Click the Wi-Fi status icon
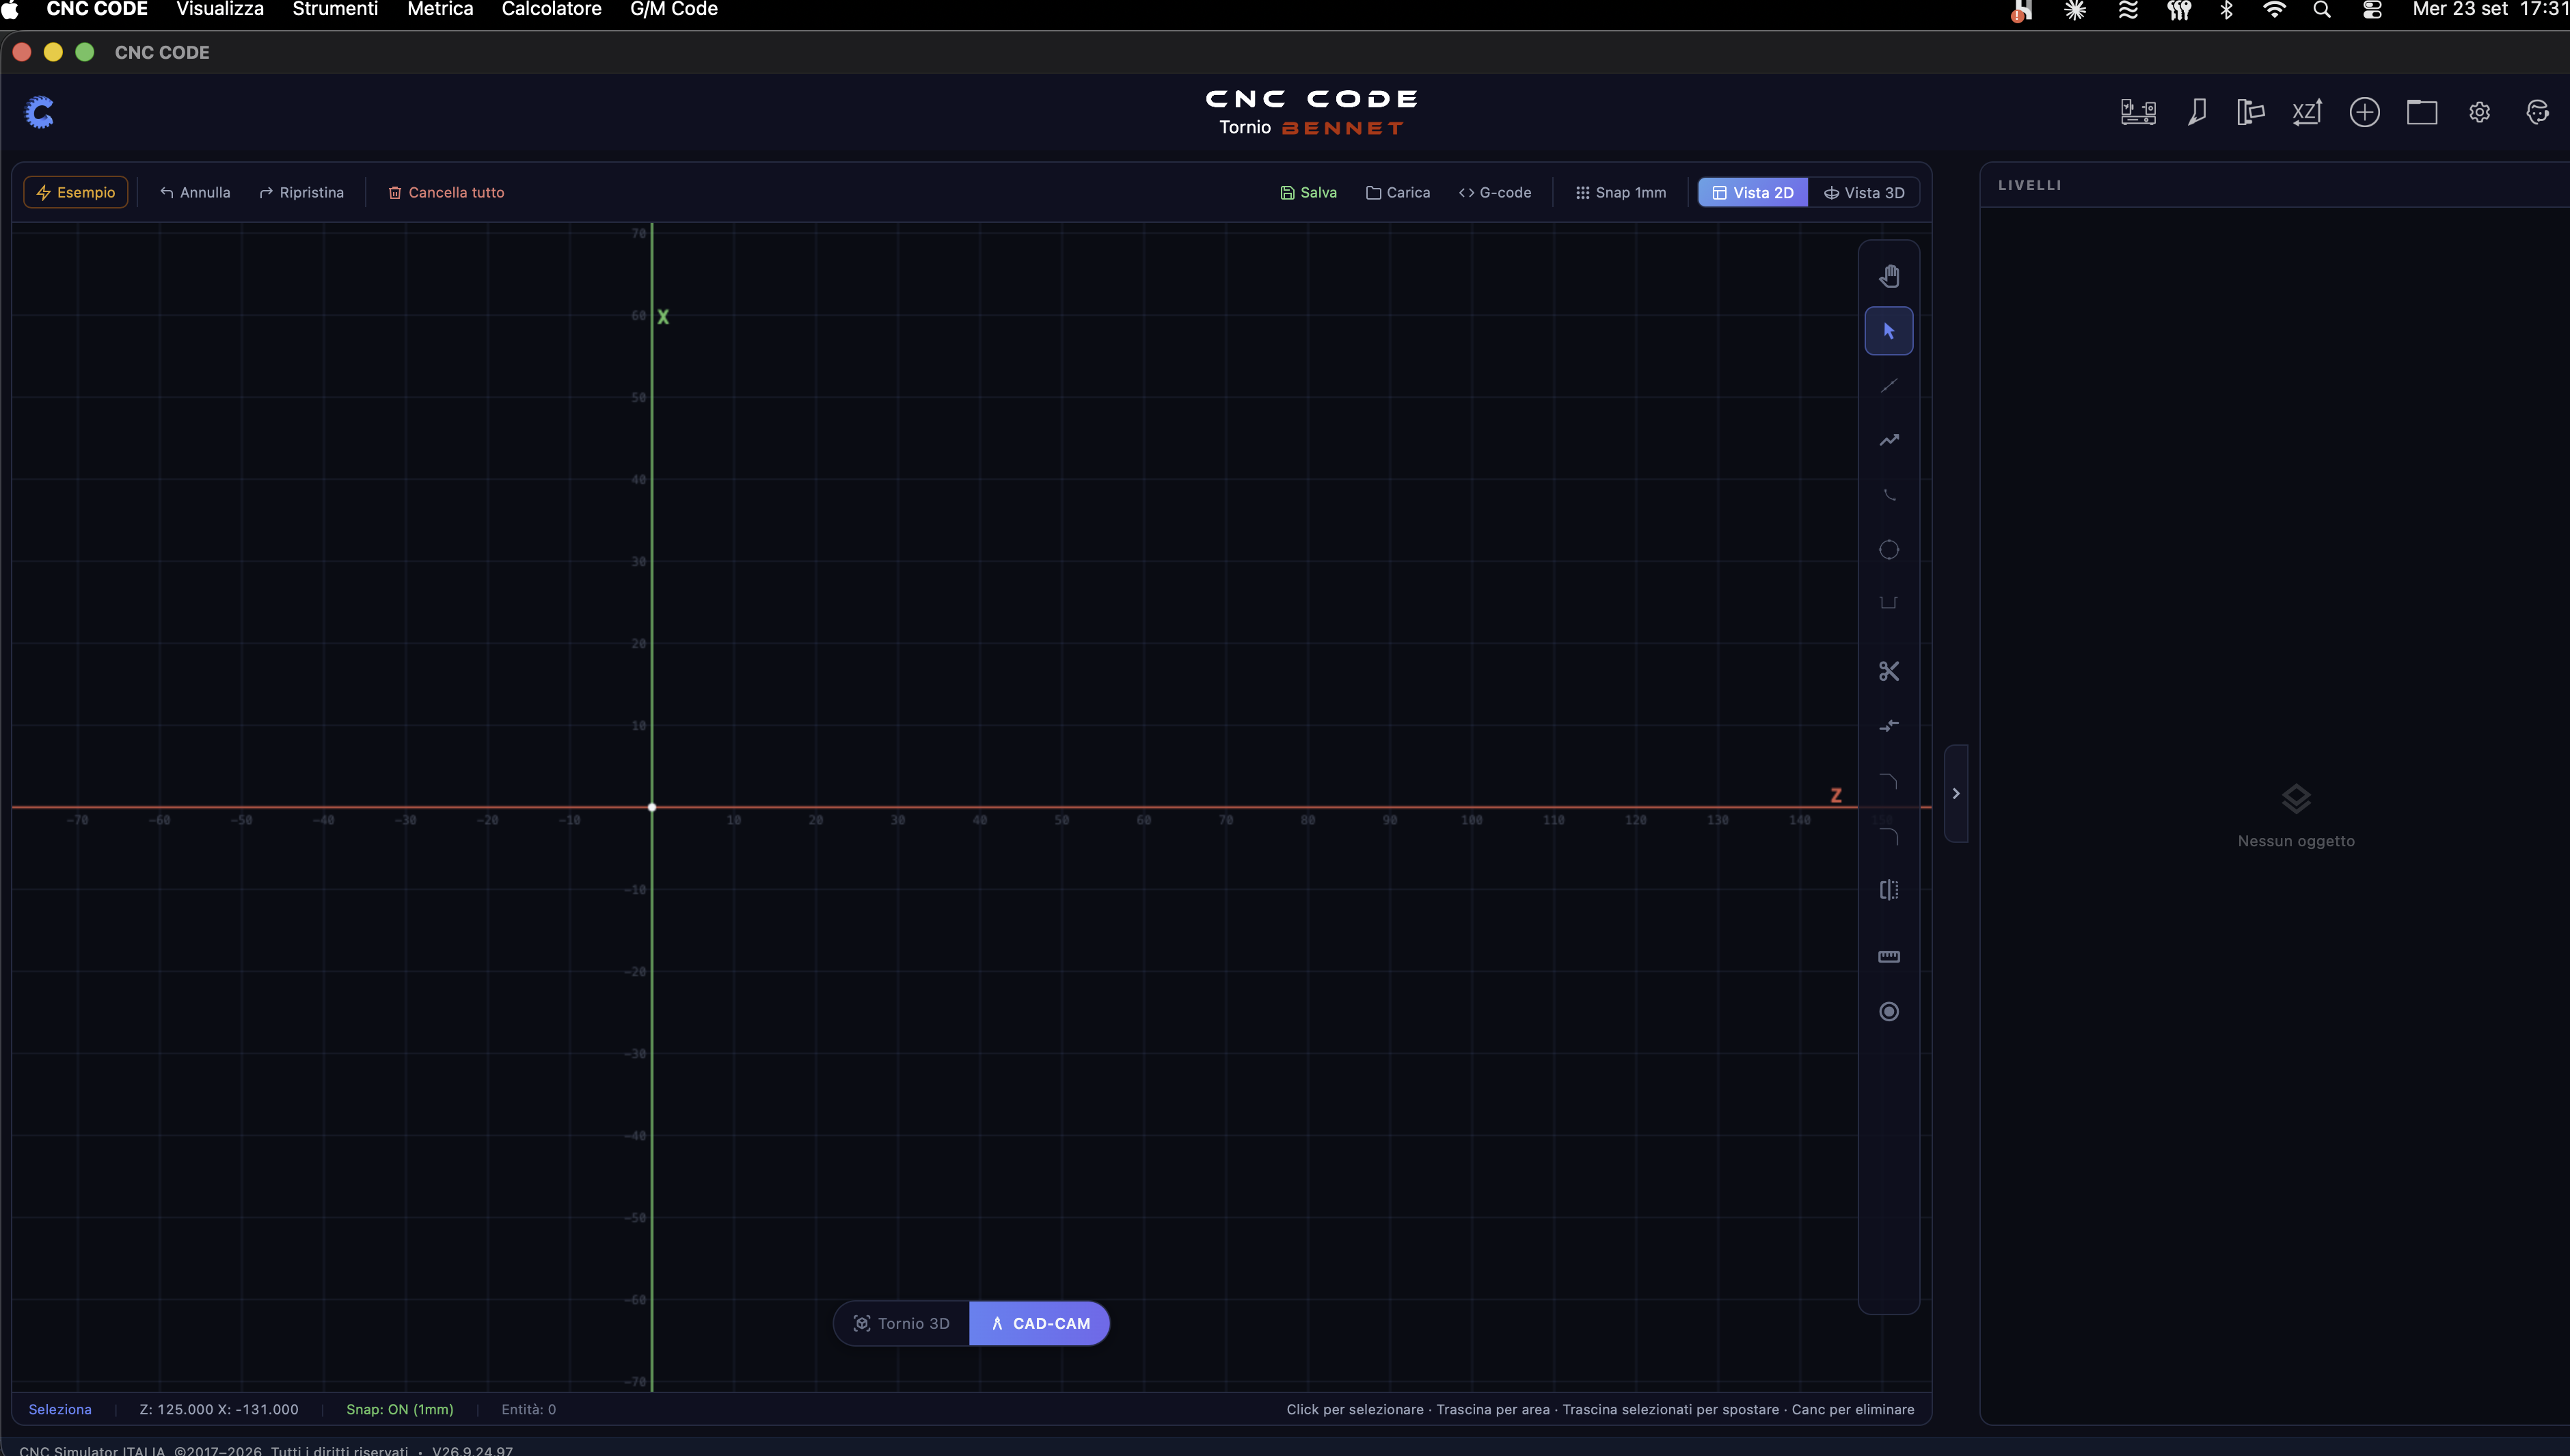 coord(2274,10)
